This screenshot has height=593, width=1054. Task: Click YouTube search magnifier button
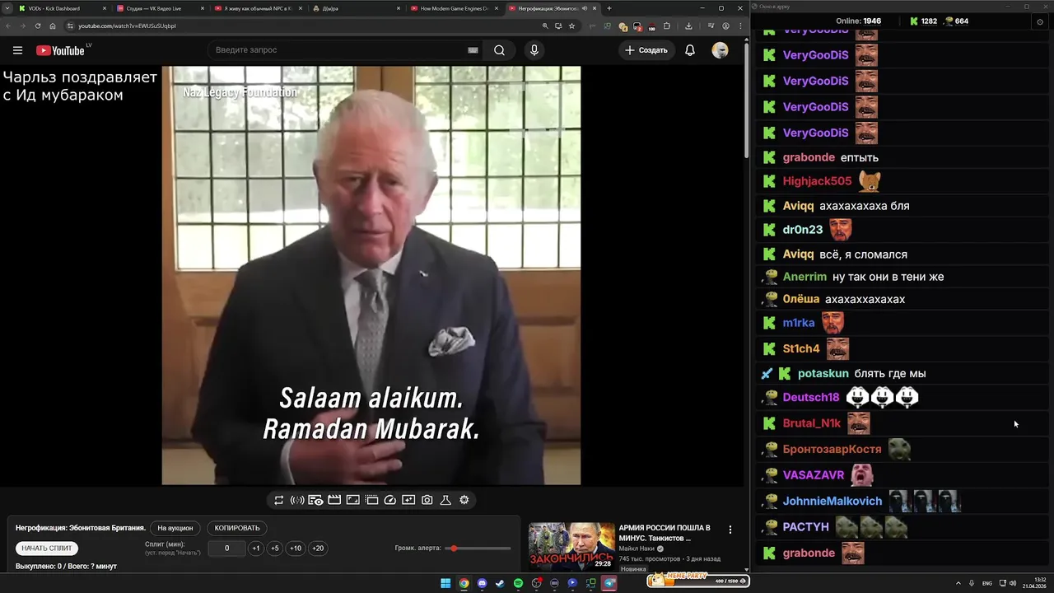click(499, 50)
